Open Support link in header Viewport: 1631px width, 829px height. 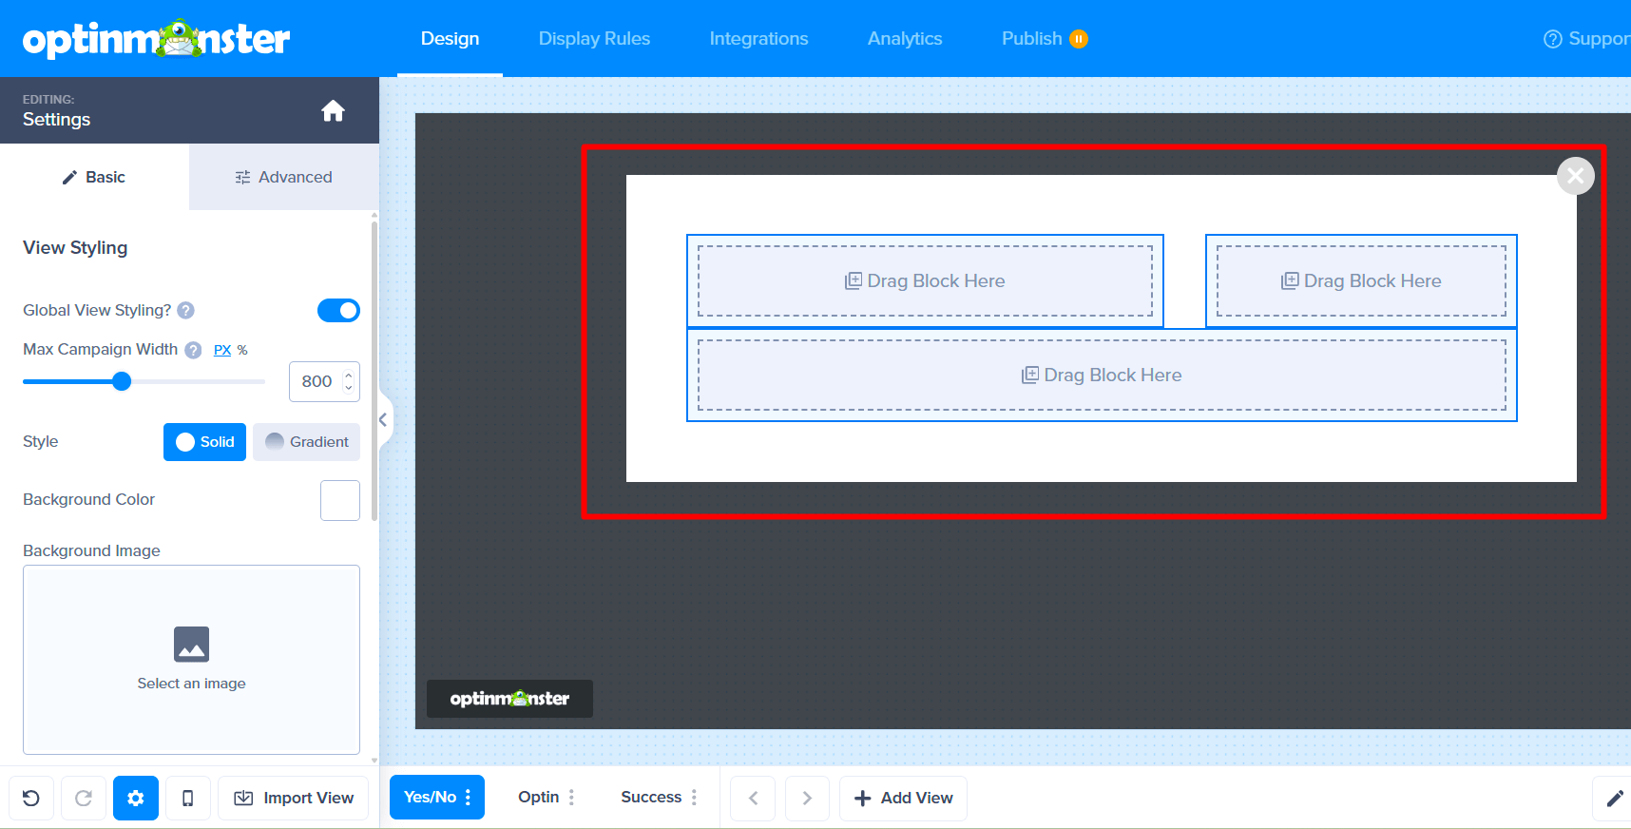click(x=1586, y=39)
